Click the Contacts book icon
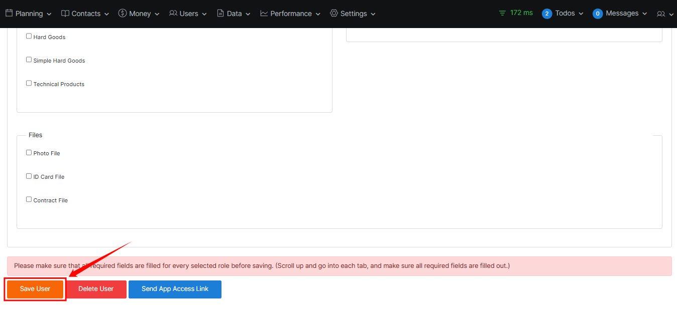This screenshot has height=315, width=677. pos(65,14)
